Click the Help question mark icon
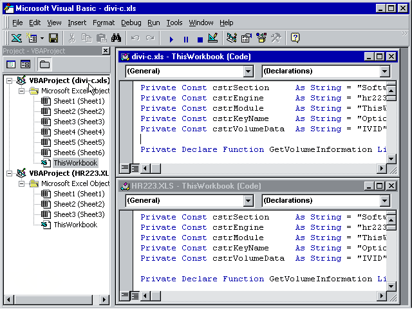 (x=295, y=39)
